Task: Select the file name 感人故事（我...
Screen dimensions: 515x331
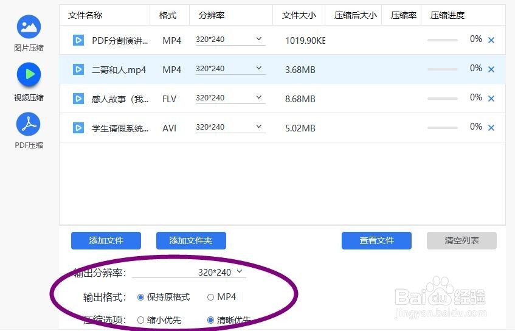Action: pos(120,99)
